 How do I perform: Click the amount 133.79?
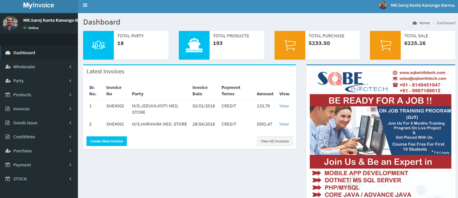263,106
